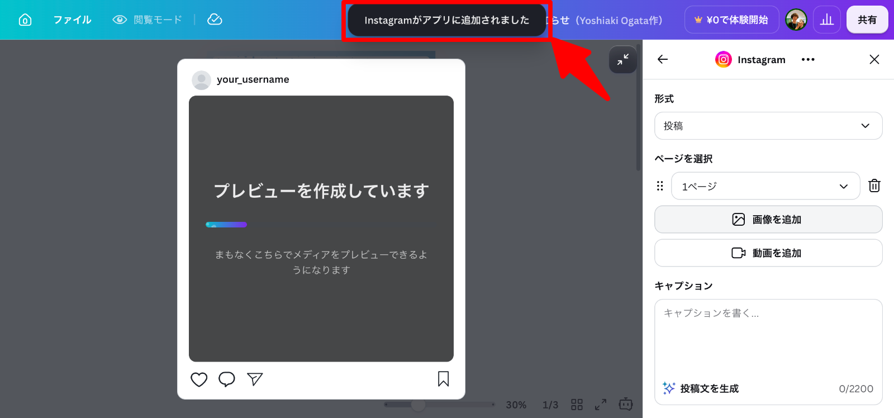Viewport: 894px width, 418px height.
Task: Open the ファイル menu
Action: click(73, 20)
